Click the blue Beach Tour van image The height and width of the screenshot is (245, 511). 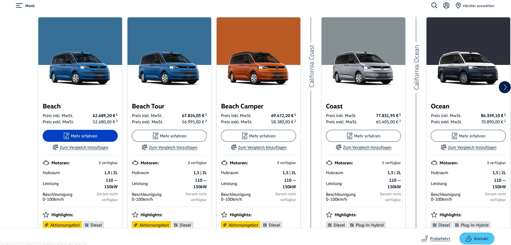pos(169,67)
